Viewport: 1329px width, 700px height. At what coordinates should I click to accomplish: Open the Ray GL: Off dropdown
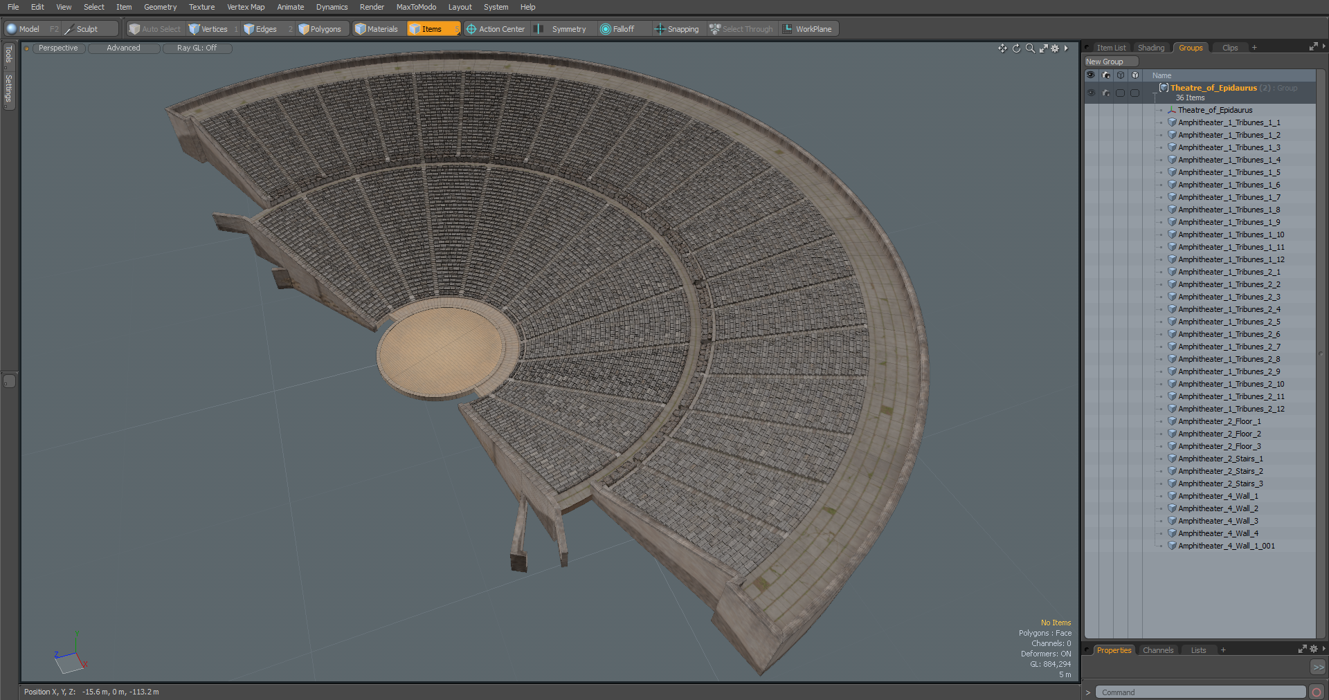click(x=197, y=48)
